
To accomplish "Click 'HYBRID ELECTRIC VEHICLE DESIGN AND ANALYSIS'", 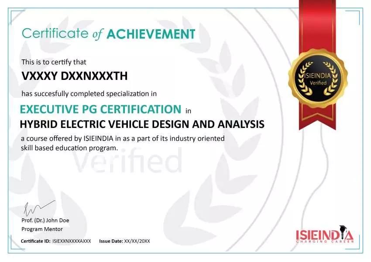I will click(x=142, y=124).
